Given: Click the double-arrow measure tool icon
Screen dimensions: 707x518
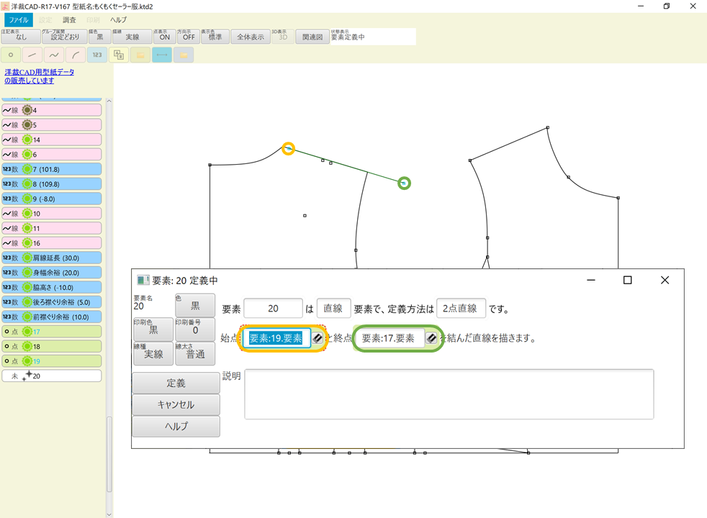Looking at the screenshot, I should tap(163, 54).
